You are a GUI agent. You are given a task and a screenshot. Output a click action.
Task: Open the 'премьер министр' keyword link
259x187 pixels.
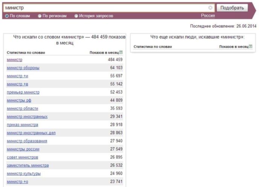coord(23,92)
